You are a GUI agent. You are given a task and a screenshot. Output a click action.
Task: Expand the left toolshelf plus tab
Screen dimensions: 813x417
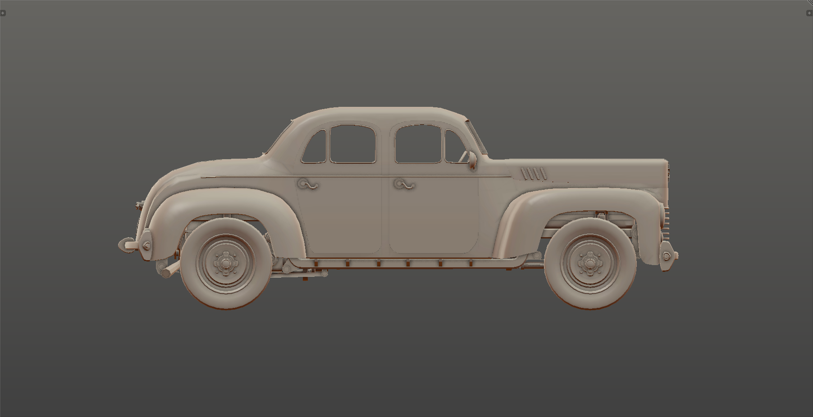coord(3,13)
